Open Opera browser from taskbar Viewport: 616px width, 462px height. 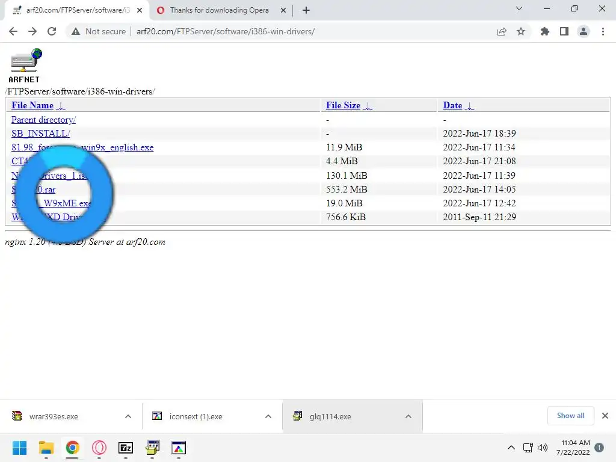click(99, 448)
